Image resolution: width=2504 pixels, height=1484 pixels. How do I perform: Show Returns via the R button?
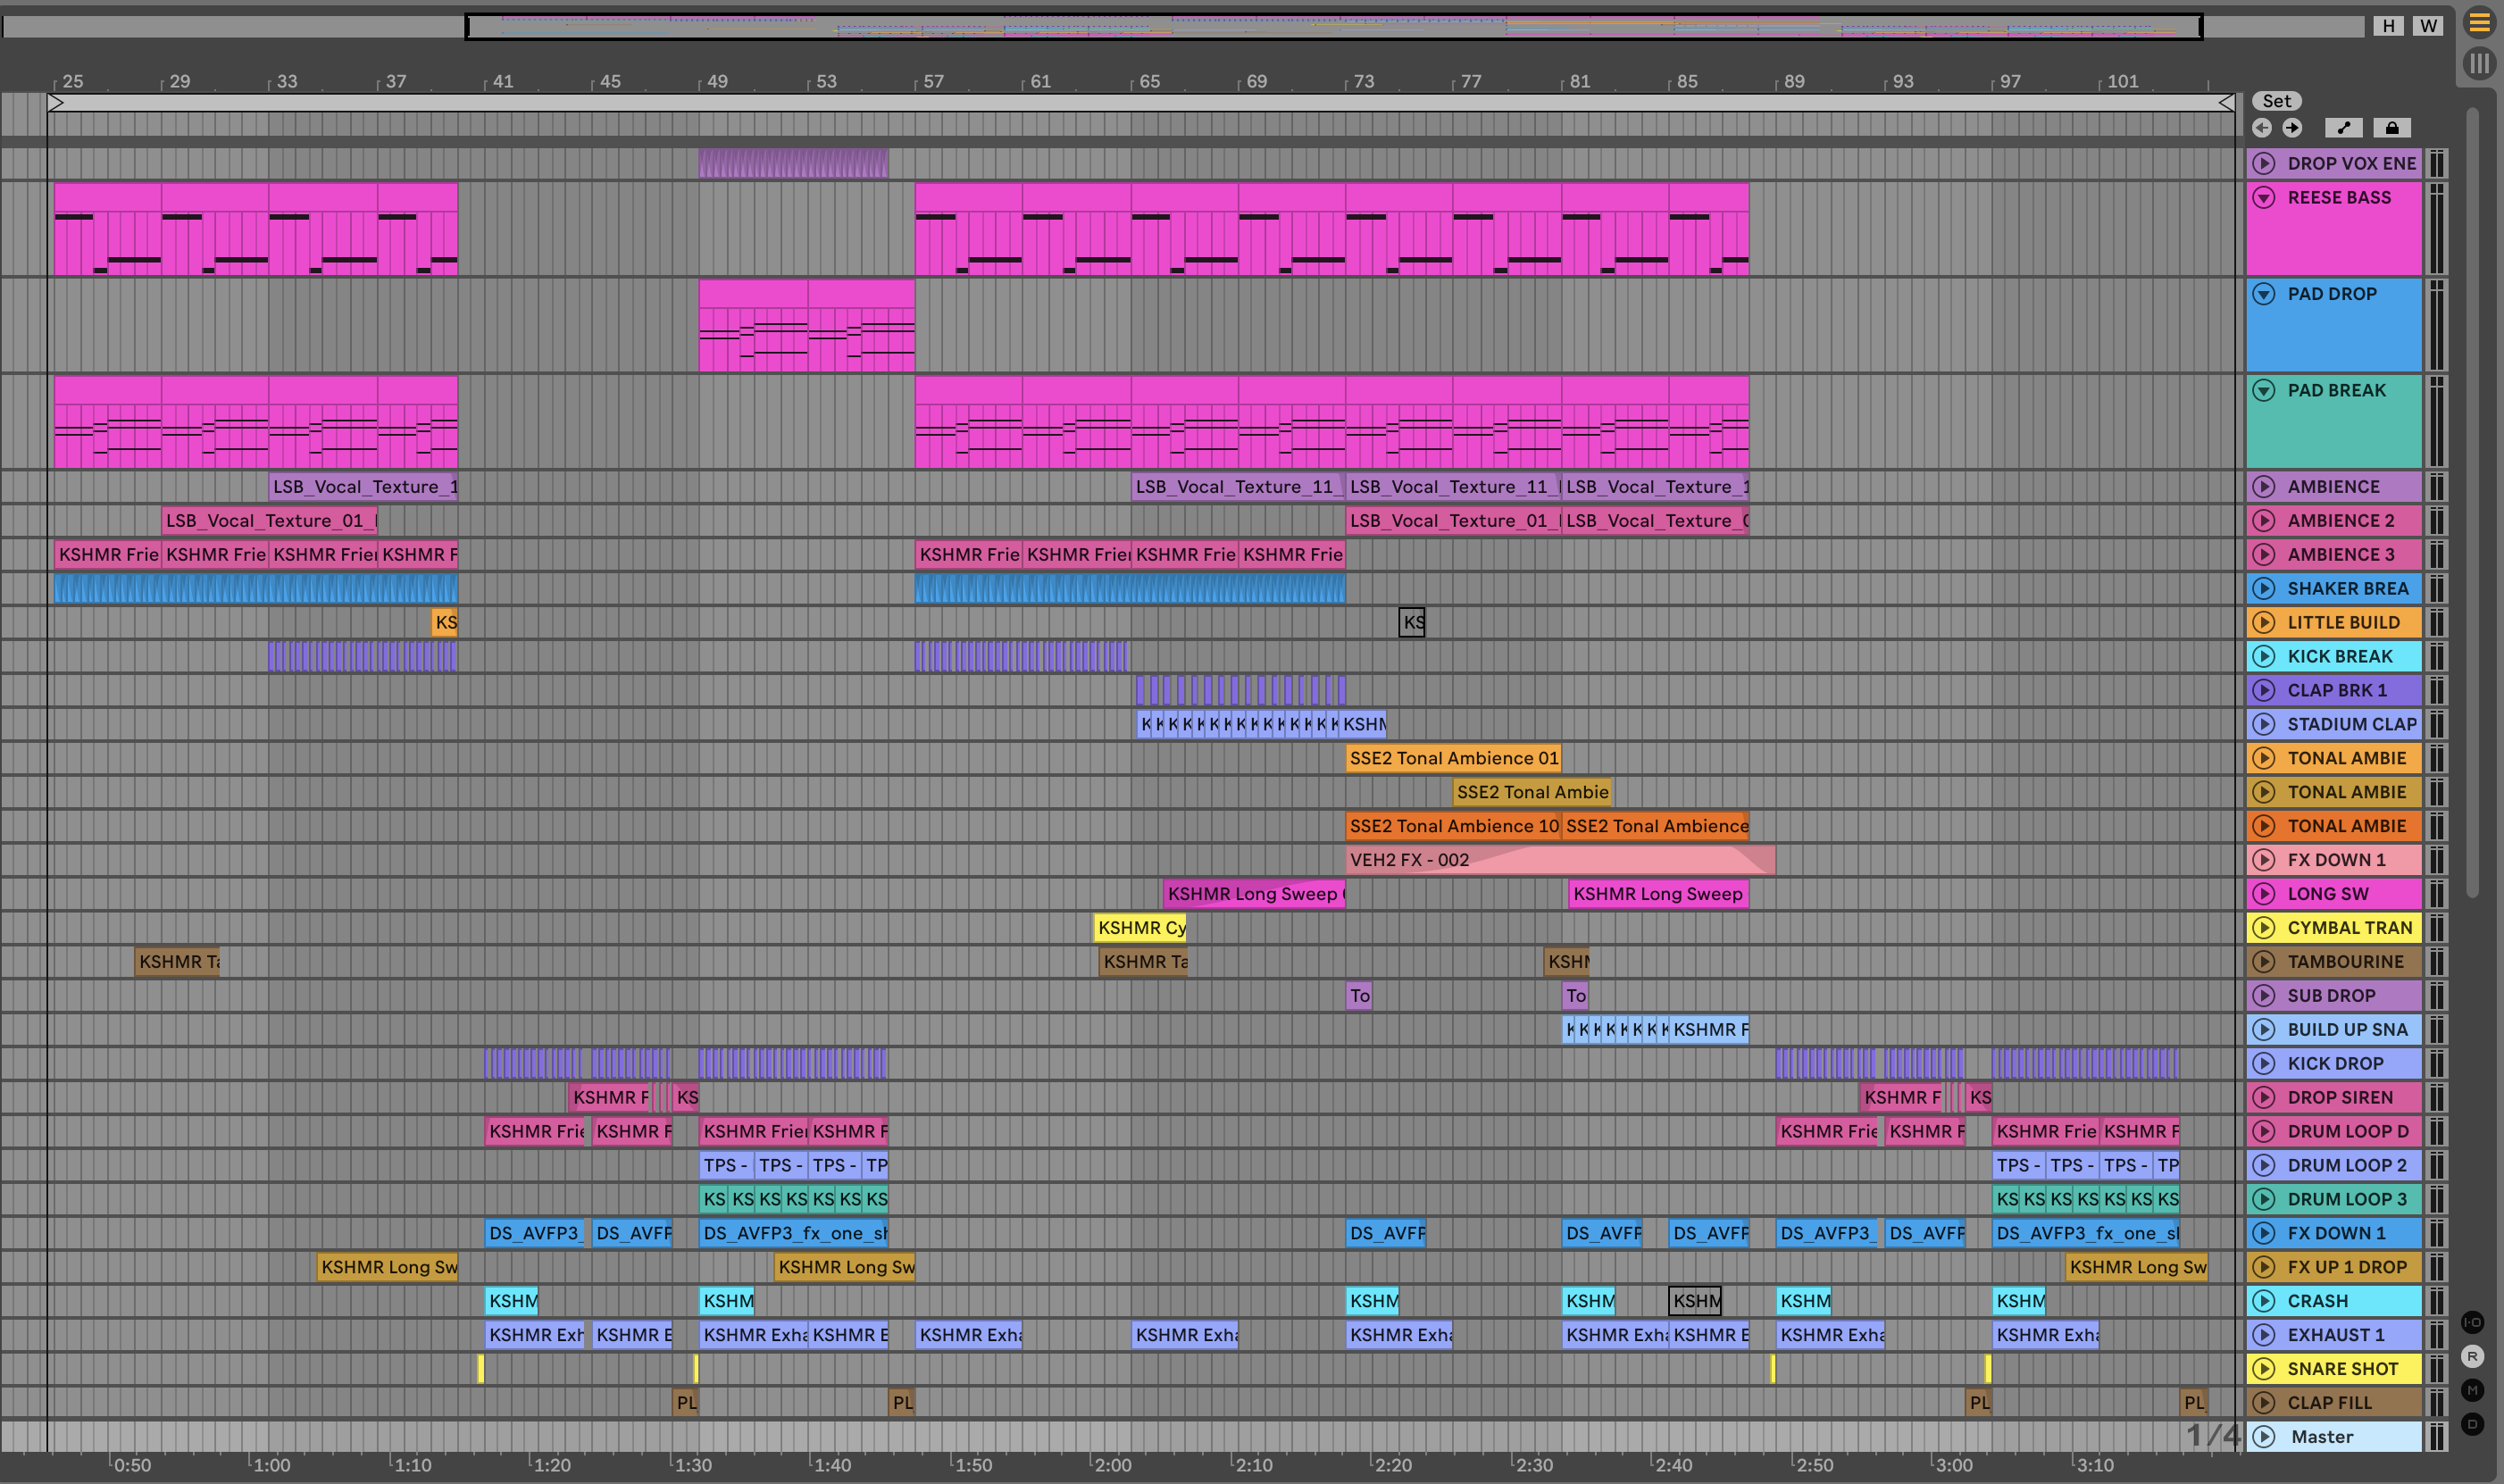(2472, 1356)
